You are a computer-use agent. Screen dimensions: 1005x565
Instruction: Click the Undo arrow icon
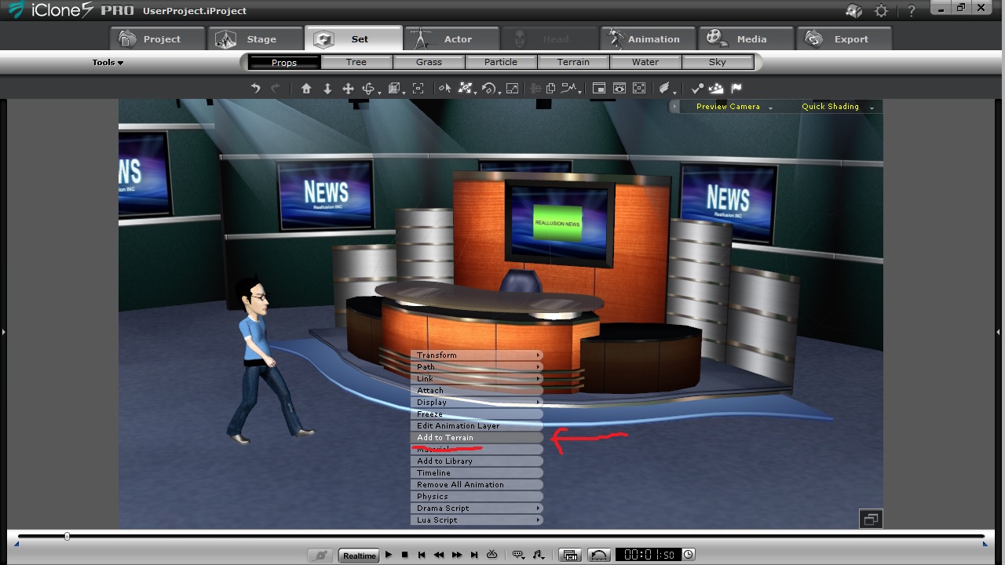pyautogui.click(x=256, y=88)
